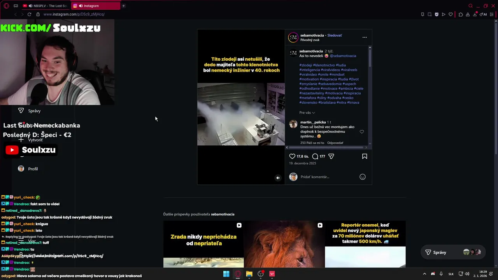The width and height of the screenshot is (498, 280).
Task: Click the comments horizontal scrollbar
Action: 326,147
